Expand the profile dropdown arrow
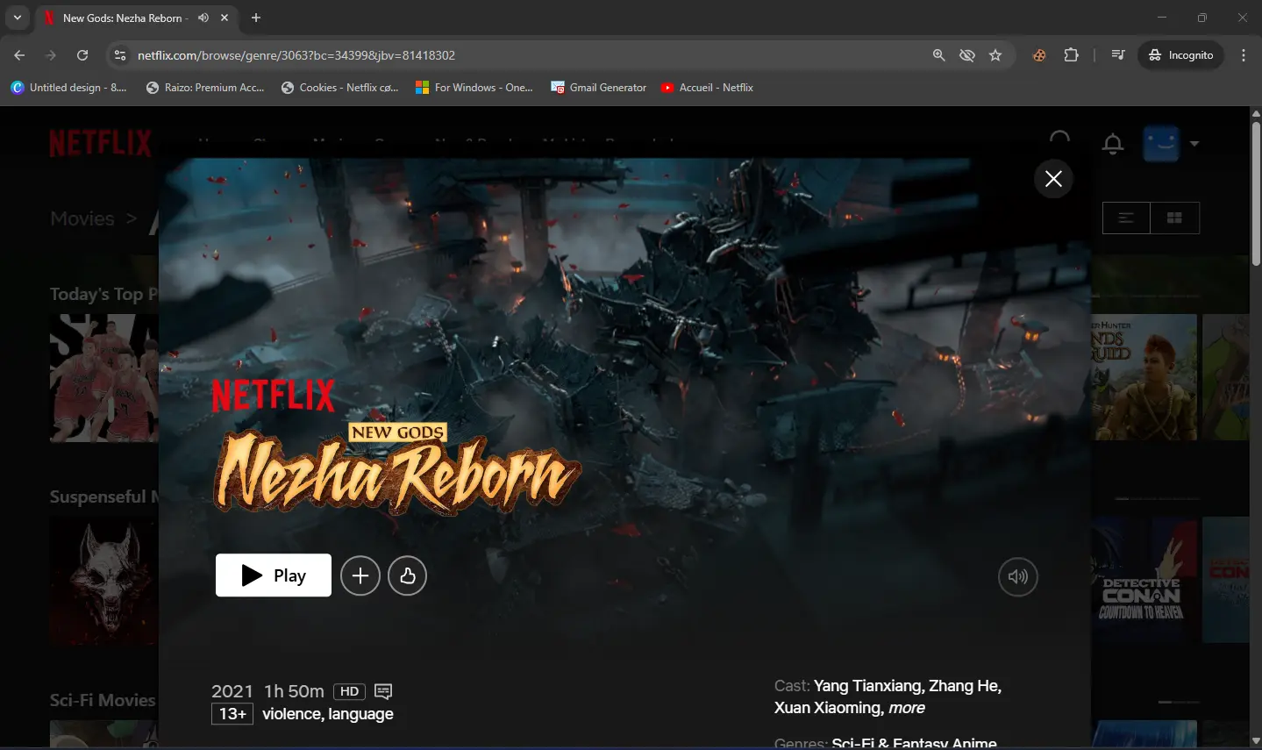 [1194, 144]
